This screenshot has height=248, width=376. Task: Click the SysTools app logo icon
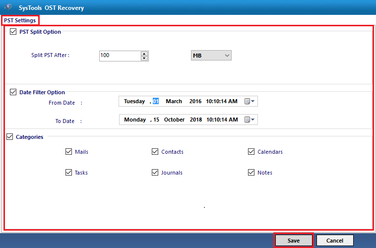click(x=8, y=7)
